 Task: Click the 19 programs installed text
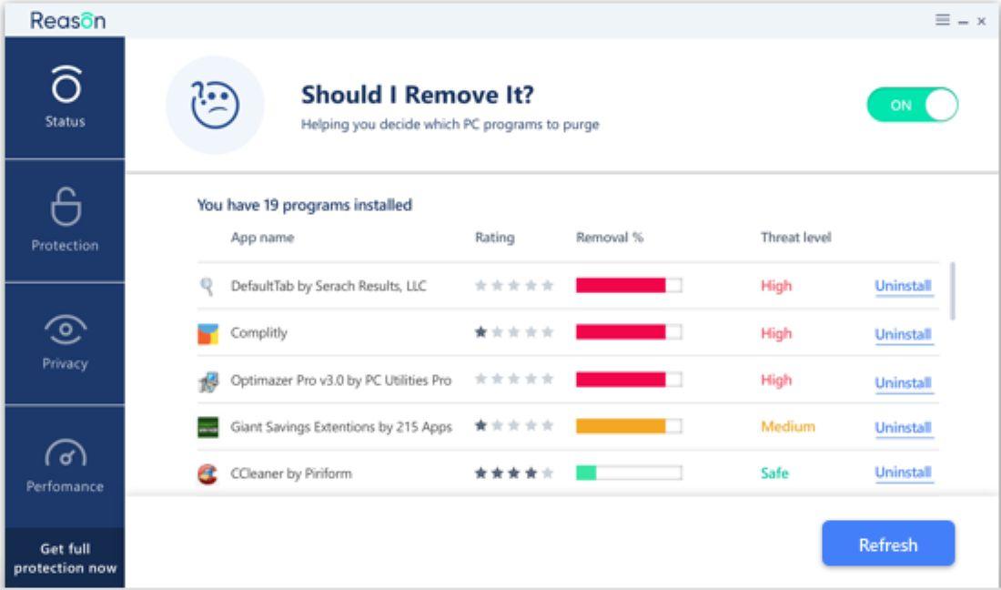point(305,205)
